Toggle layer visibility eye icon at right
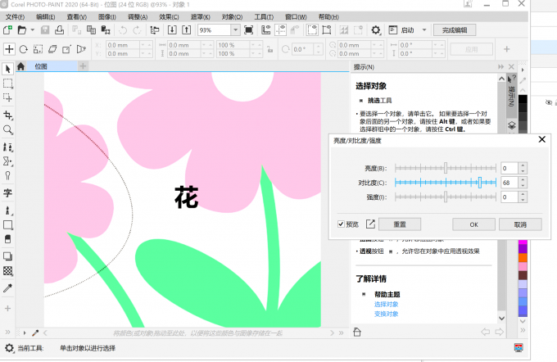557x362 pixels. point(549,102)
